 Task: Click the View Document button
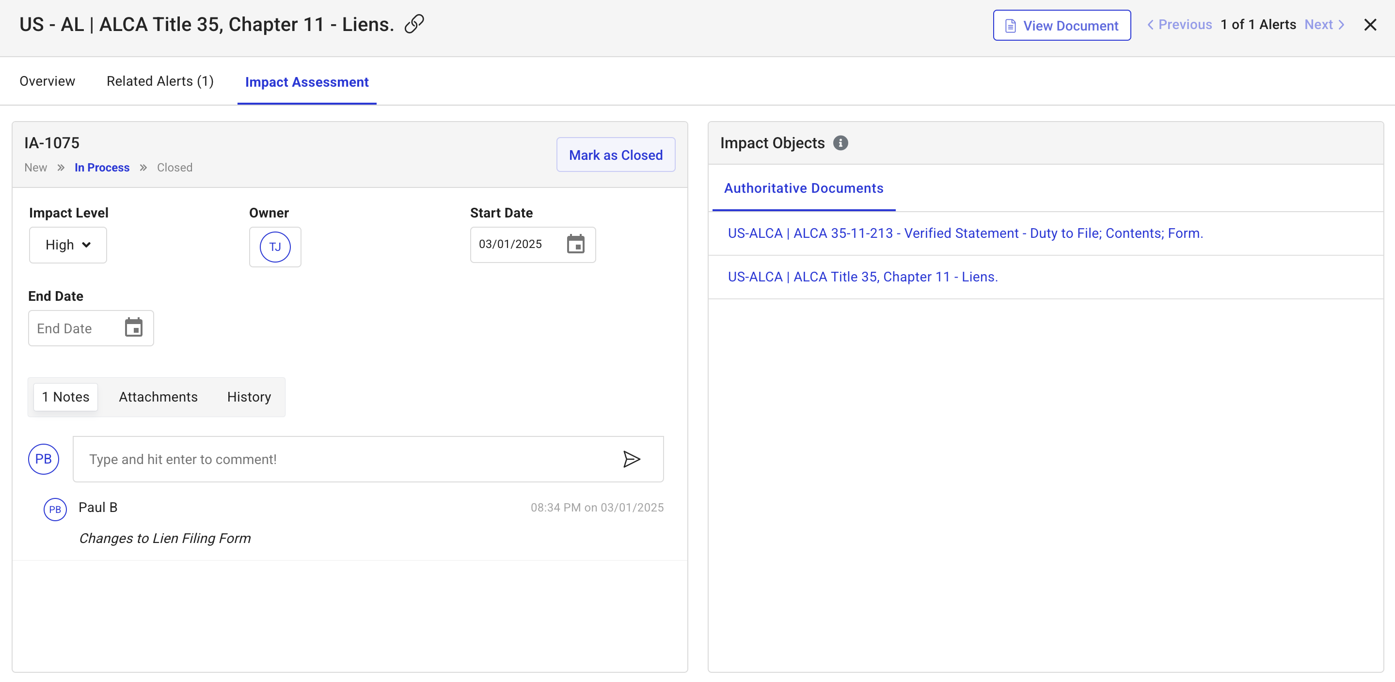(1062, 26)
